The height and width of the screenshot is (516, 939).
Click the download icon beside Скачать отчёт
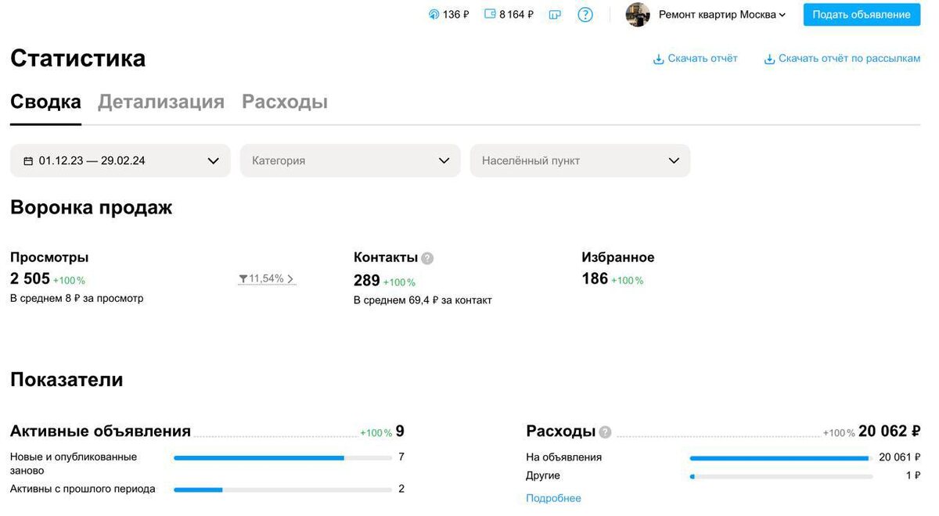657,58
